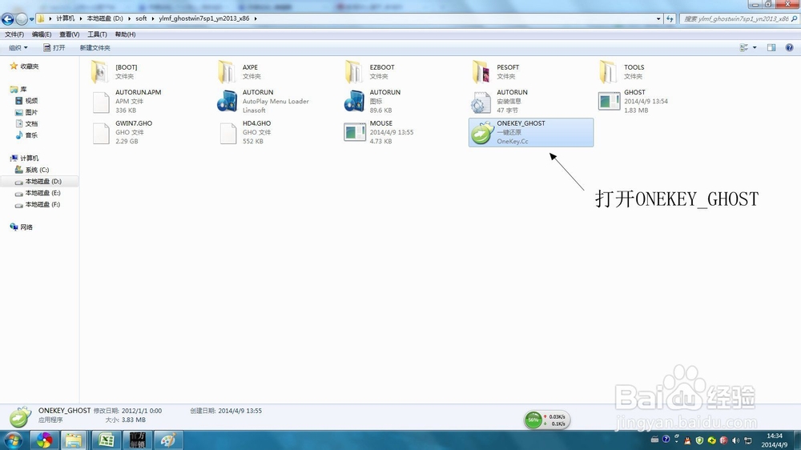
Task: Open the Paint taskbar icon
Action: pos(168,440)
